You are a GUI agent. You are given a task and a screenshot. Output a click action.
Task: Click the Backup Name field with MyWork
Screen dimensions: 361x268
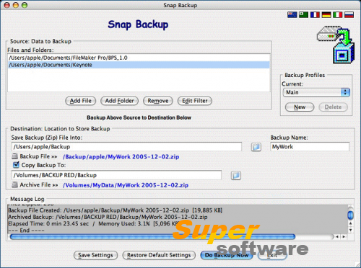[x=310, y=147]
